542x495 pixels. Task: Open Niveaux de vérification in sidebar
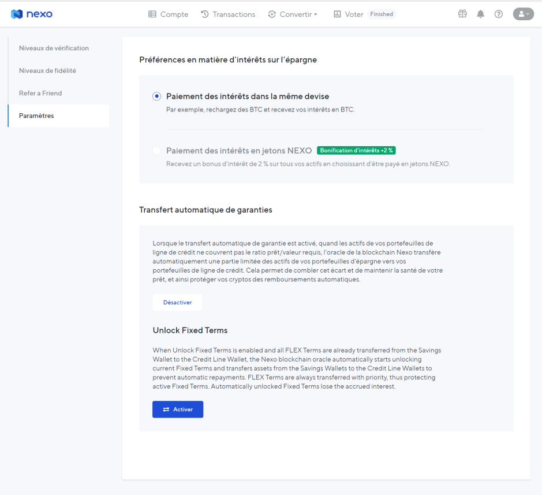click(x=54, y=48)
